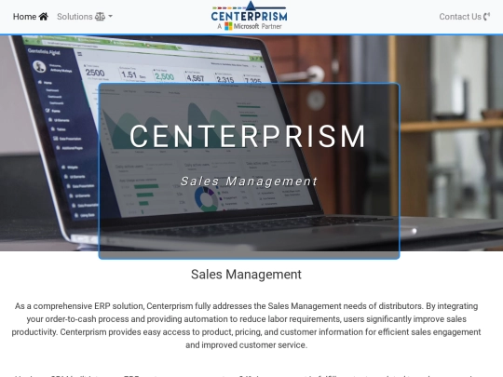Screen dimensions: 503x377
Task: Open the Solutions dropdown menu
Action: point(85,17)
